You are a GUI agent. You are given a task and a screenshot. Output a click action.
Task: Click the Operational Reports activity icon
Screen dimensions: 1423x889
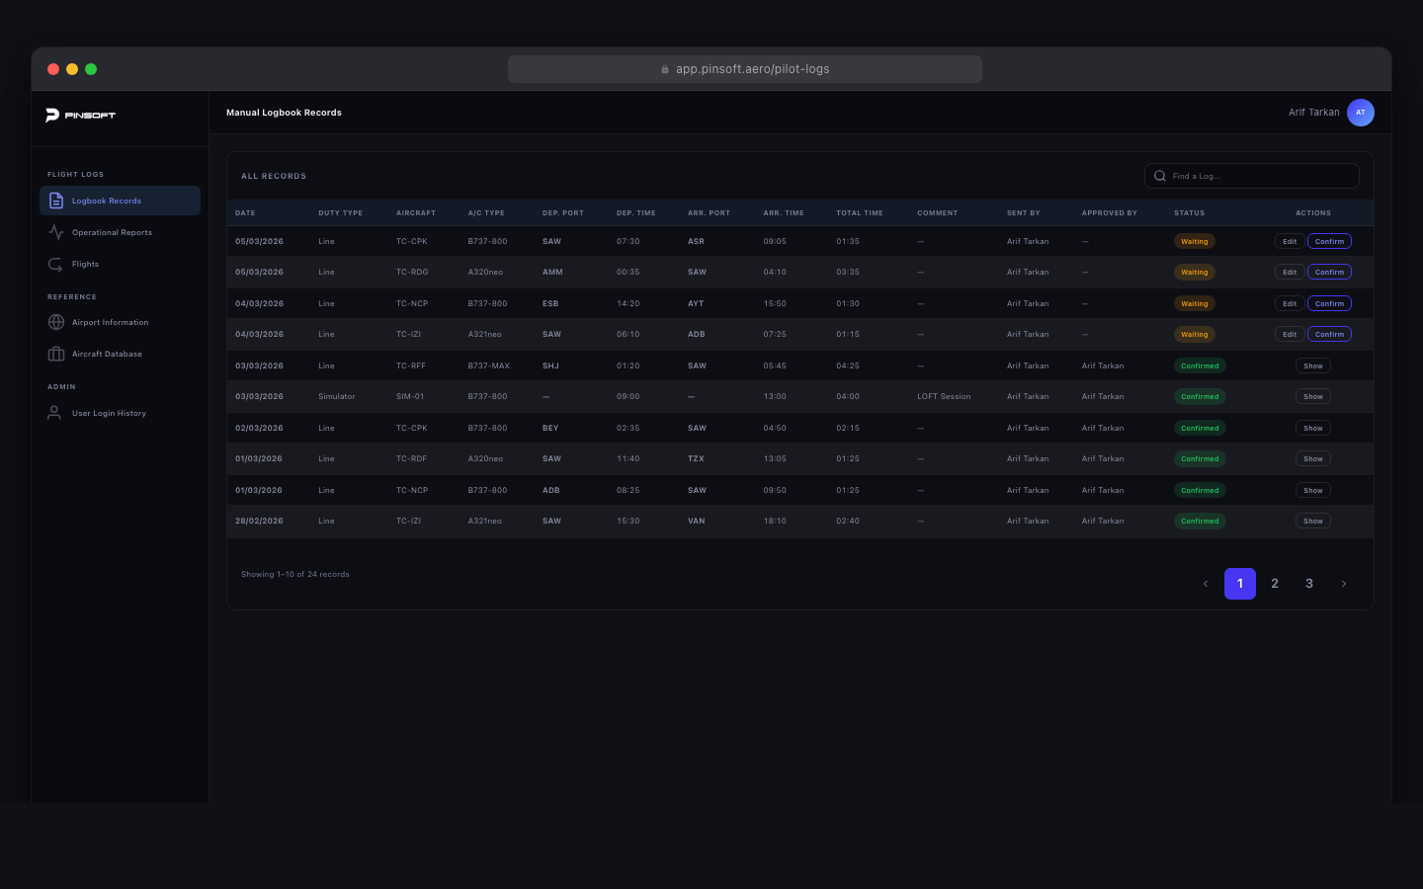click(56, 232)
